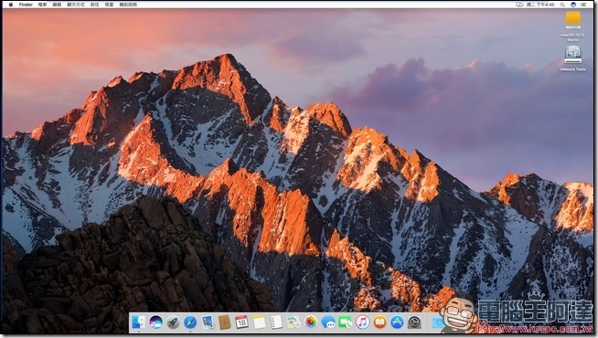The height and width of the screenshot is (338, 598).
Task: Open the Apple menu
Action: (x=11, y=5)
